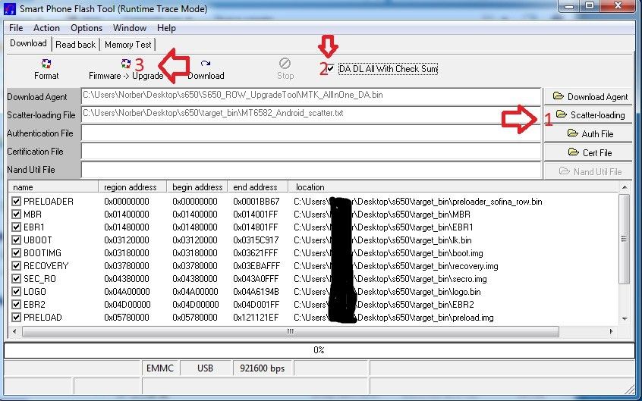Uncheck the EBR2 partition checkbox
This screenshot has width=642, height=401.
(17, 305)
